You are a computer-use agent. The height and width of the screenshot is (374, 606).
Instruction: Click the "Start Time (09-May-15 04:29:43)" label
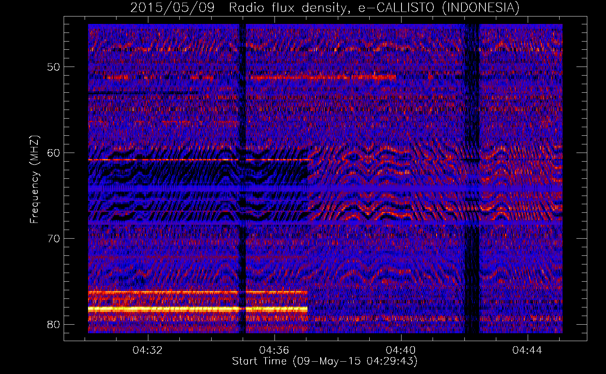pyautogui.click(x=325, y=361)
